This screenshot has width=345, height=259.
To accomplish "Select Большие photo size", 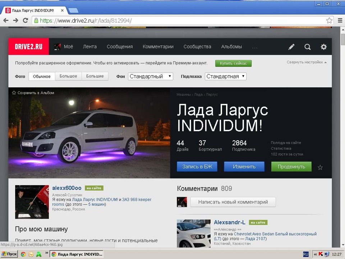I will pyautogui.click(x=95, y=76).
